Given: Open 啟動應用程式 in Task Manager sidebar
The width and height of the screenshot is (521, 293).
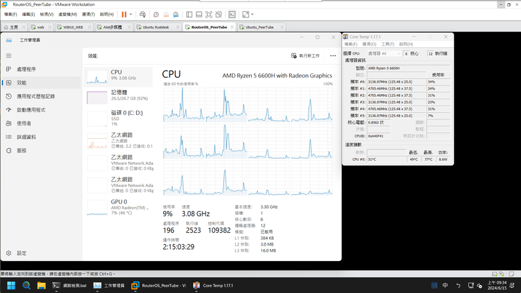Looking at the screenshot, I should [x=41, y=110].
